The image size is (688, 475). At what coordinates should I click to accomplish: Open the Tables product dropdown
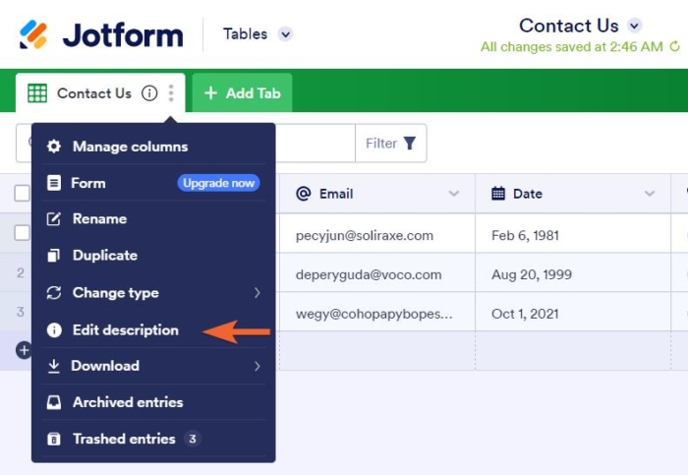click(285, 34)
